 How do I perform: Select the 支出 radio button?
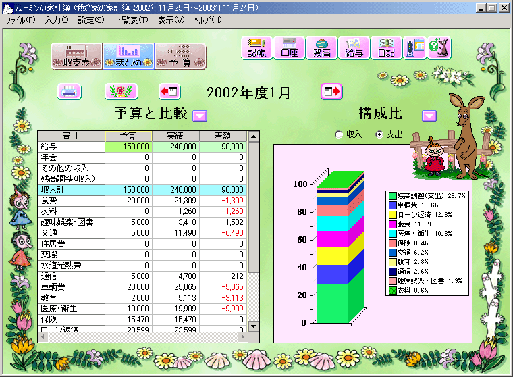point(379,134)
